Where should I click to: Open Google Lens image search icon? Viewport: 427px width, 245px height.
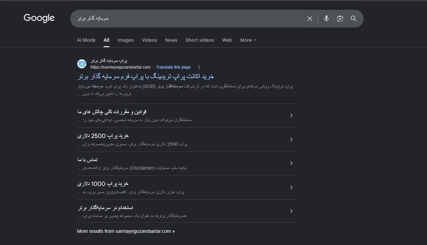click(340, 18)
